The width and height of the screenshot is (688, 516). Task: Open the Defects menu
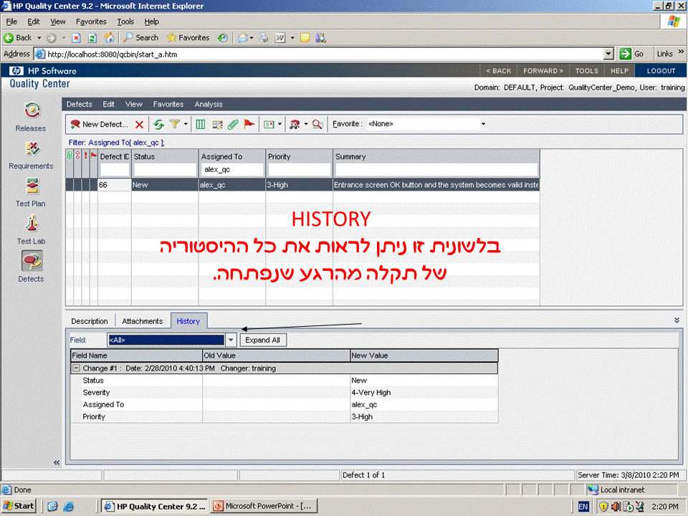(x=80, y=105)
